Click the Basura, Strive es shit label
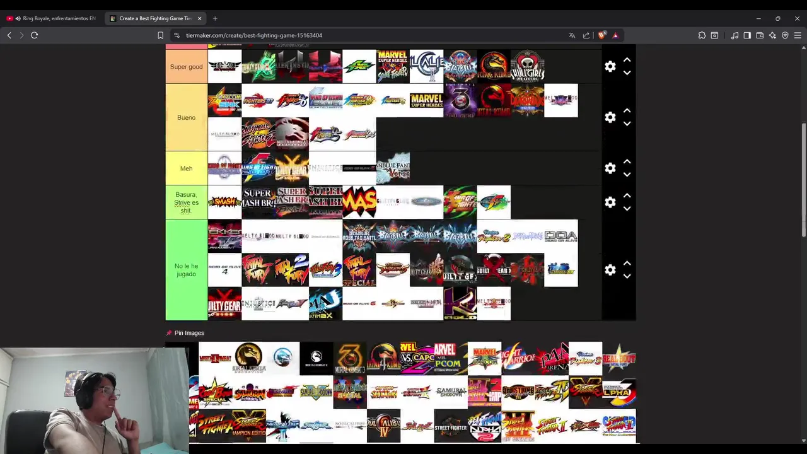Image resolution: width=807 pixels, height=454 pixels. (x=186, y=202)
